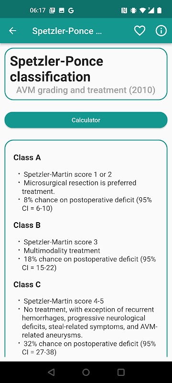Tap the Android back navigation triangle
This screenshot has width=172, height=383.
pos(51,372)
